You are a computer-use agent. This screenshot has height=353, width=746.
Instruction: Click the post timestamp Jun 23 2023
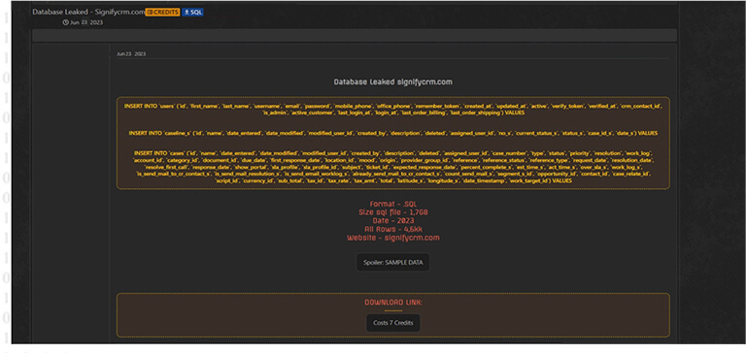pyautogui.click(x=131, y=54)
